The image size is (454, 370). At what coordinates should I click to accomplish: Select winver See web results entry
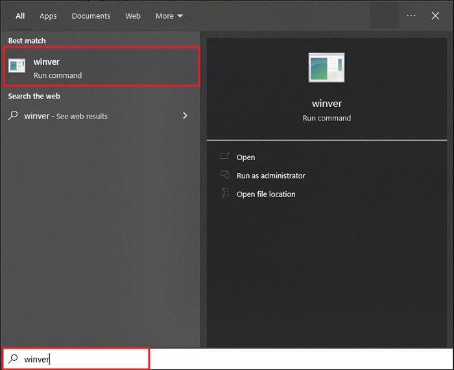[x=99, y=116]
